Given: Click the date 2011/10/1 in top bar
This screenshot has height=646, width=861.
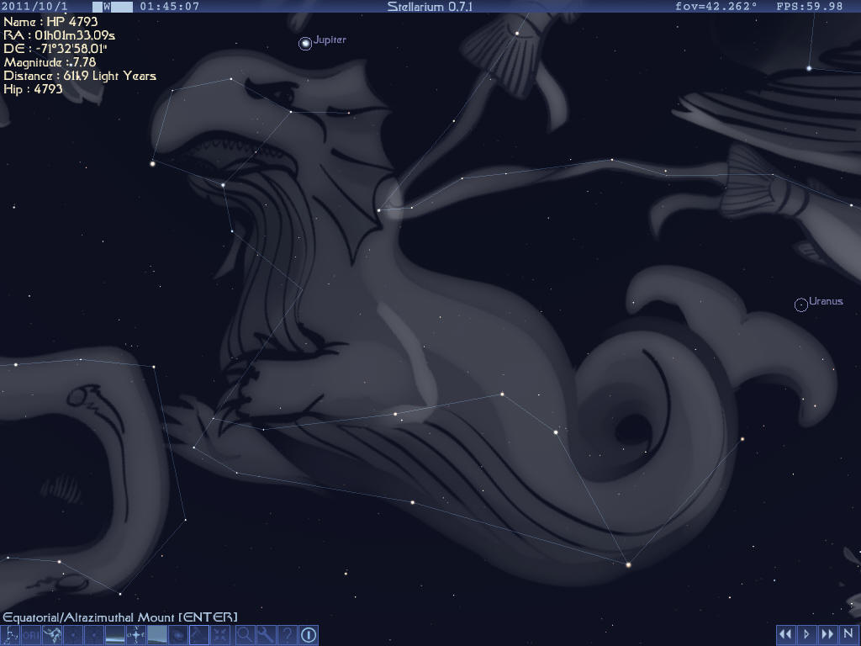Looking at the screenshot, I should [34, 7].
